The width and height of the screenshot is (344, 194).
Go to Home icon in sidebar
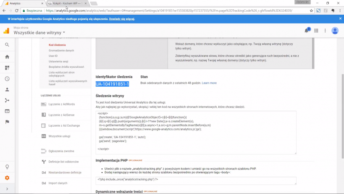click(x=7, y=57)
